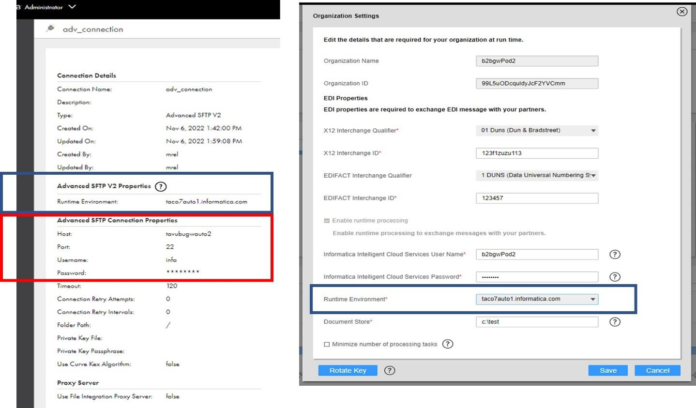Open the Administrator menu chevron
696x408 pixels.
click(72, 7)
